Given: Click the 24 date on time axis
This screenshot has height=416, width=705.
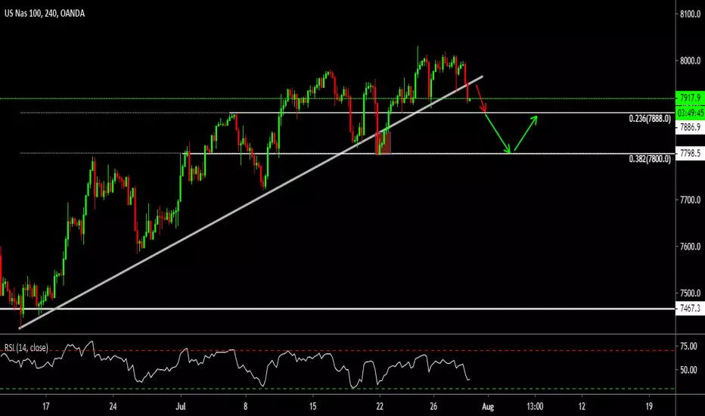Looking at the screenshot, I should (x=113, y=407).
